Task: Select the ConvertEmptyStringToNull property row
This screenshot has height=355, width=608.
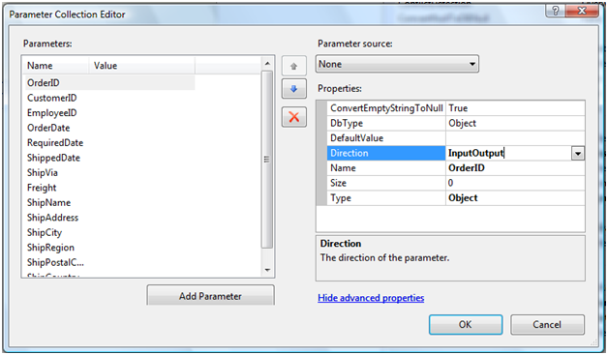Action: point(386,108)
